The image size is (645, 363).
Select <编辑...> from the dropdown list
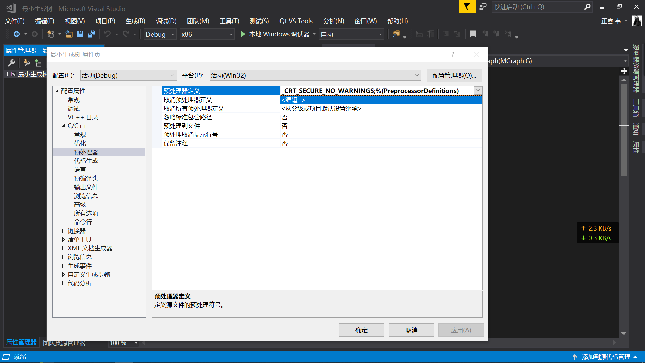[x=381, y=100]
